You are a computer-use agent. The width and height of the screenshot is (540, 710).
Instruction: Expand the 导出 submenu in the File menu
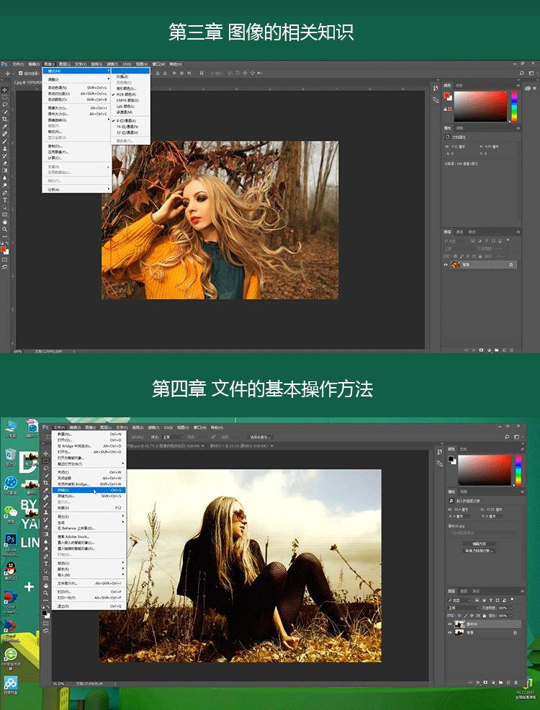[x=89, y=516]
